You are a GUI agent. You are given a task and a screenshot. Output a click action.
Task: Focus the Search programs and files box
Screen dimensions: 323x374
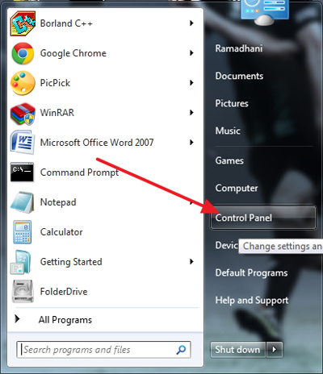[x=103, y=350]
